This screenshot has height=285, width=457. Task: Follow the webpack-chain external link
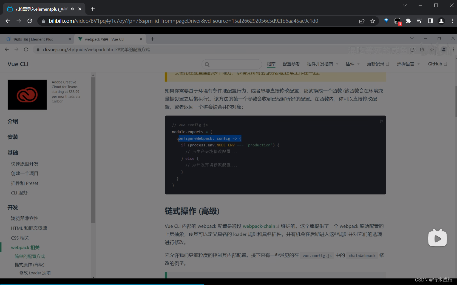click(261, 226)
